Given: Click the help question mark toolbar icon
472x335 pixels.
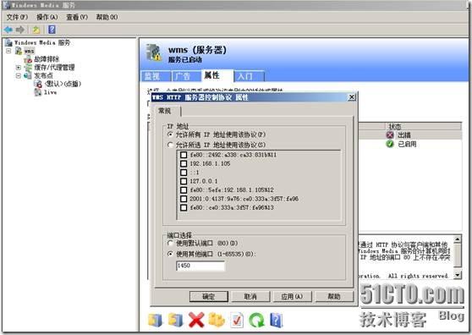Looking at the screenshot, I should 52,30.
